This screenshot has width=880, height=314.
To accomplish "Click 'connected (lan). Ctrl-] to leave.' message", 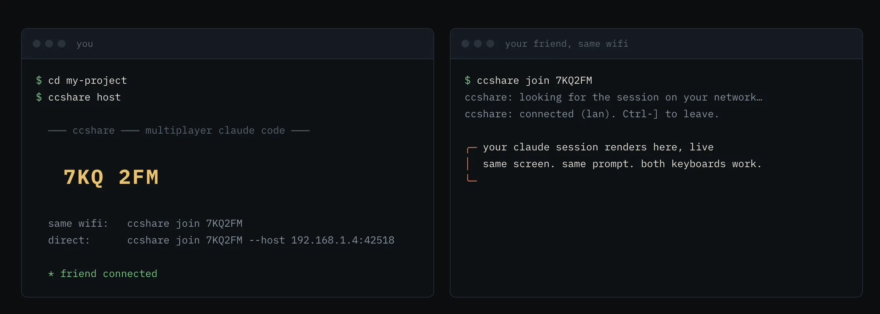I will 619,114.
